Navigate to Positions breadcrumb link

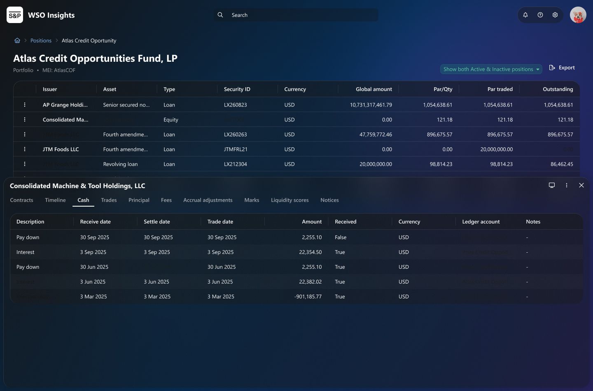point(41,40)
